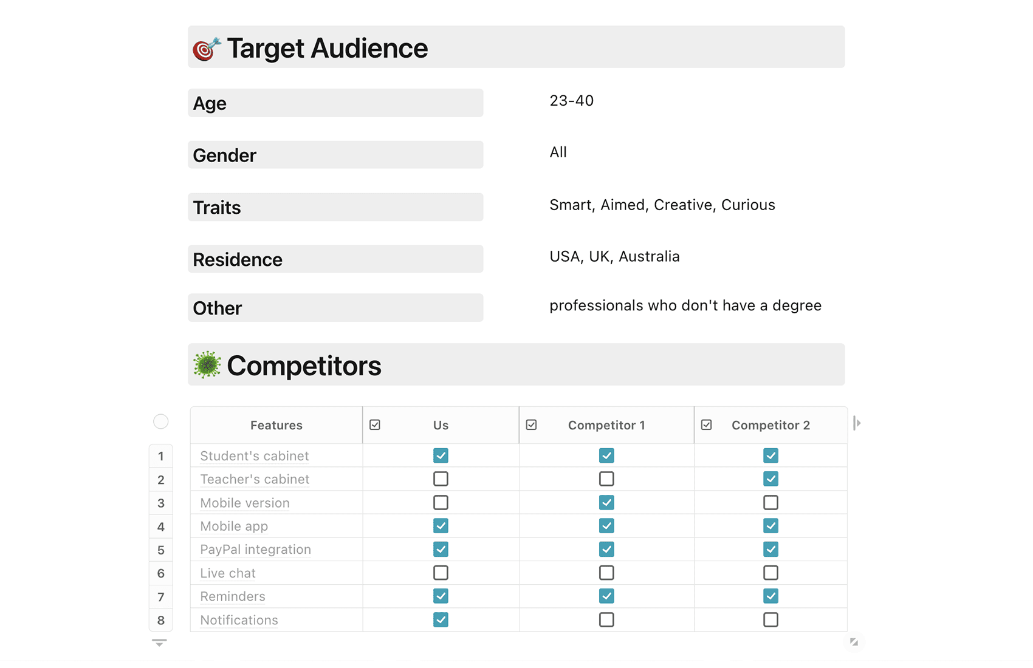Image resolution: width=1033 pixels, height=668 pixels.
Task: Edit the Residence value USA, UK, Australia
Action: [x=614, y=257]
